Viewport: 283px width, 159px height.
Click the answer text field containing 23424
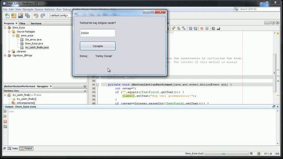[97, 33]
